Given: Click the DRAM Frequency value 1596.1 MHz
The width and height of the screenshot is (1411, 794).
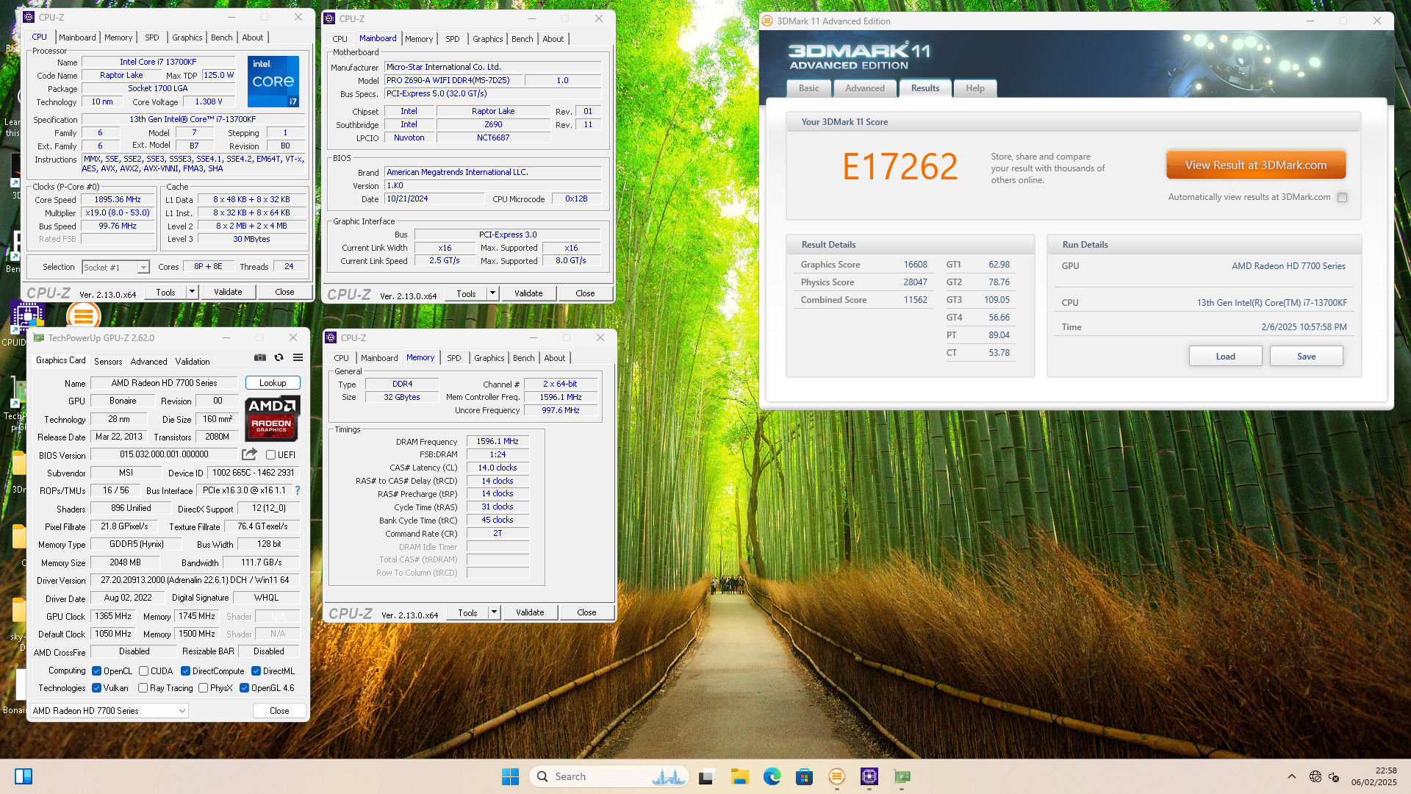Looking at the screenshot, I should click(498, 442).
